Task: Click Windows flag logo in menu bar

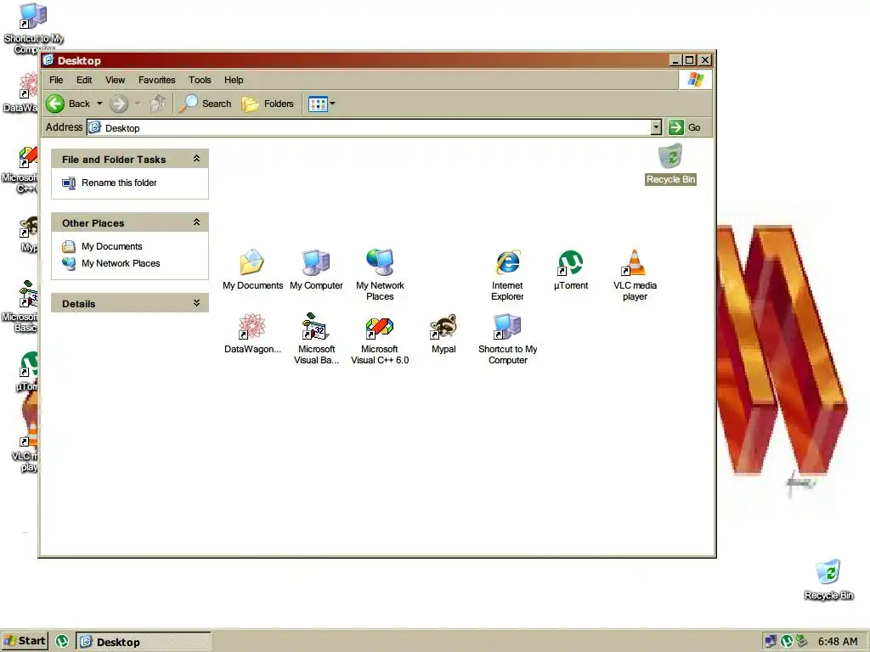Action: (x=695, y=80)
